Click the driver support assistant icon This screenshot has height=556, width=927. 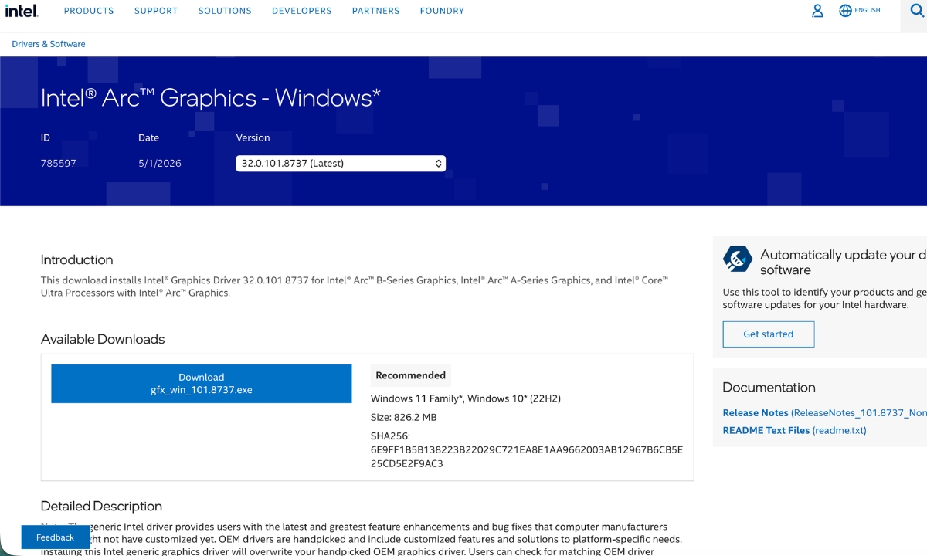tap(738, 259)
